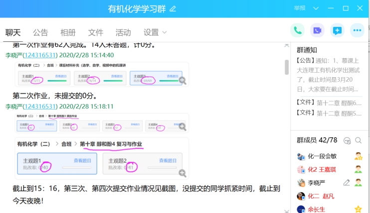
Task: Expand the 设置 tab dropdown arrow
Action: point(165,32)
